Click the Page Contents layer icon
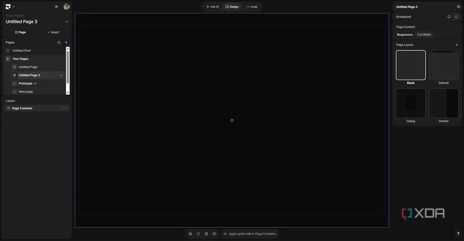 9,108
